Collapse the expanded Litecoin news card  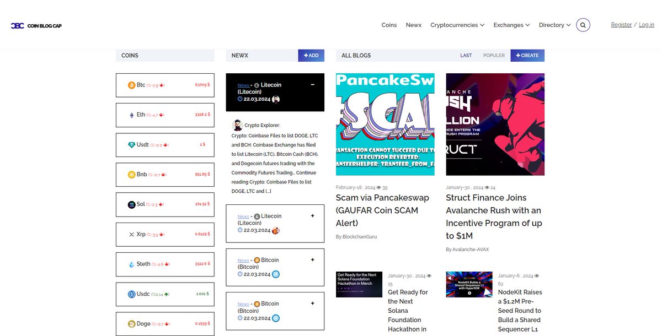(313, 85)
